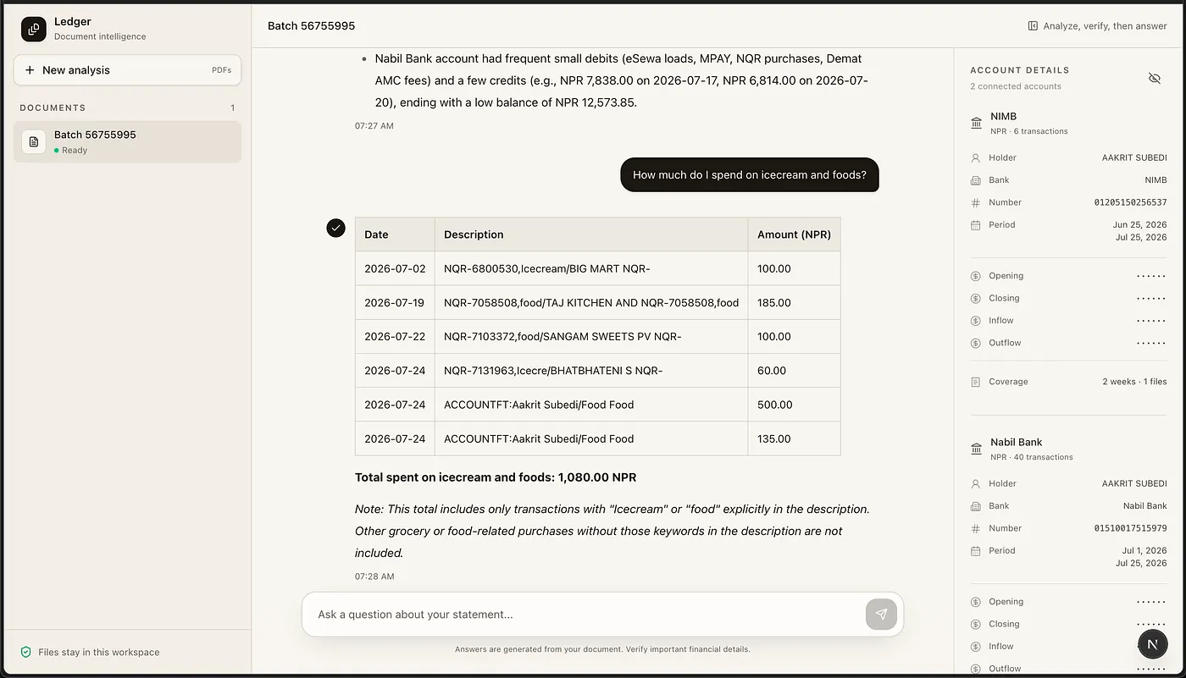The width and height of the screenshot is (1186, 678).
Task: Click the round N avatar button
Action: coord(1152,644)
